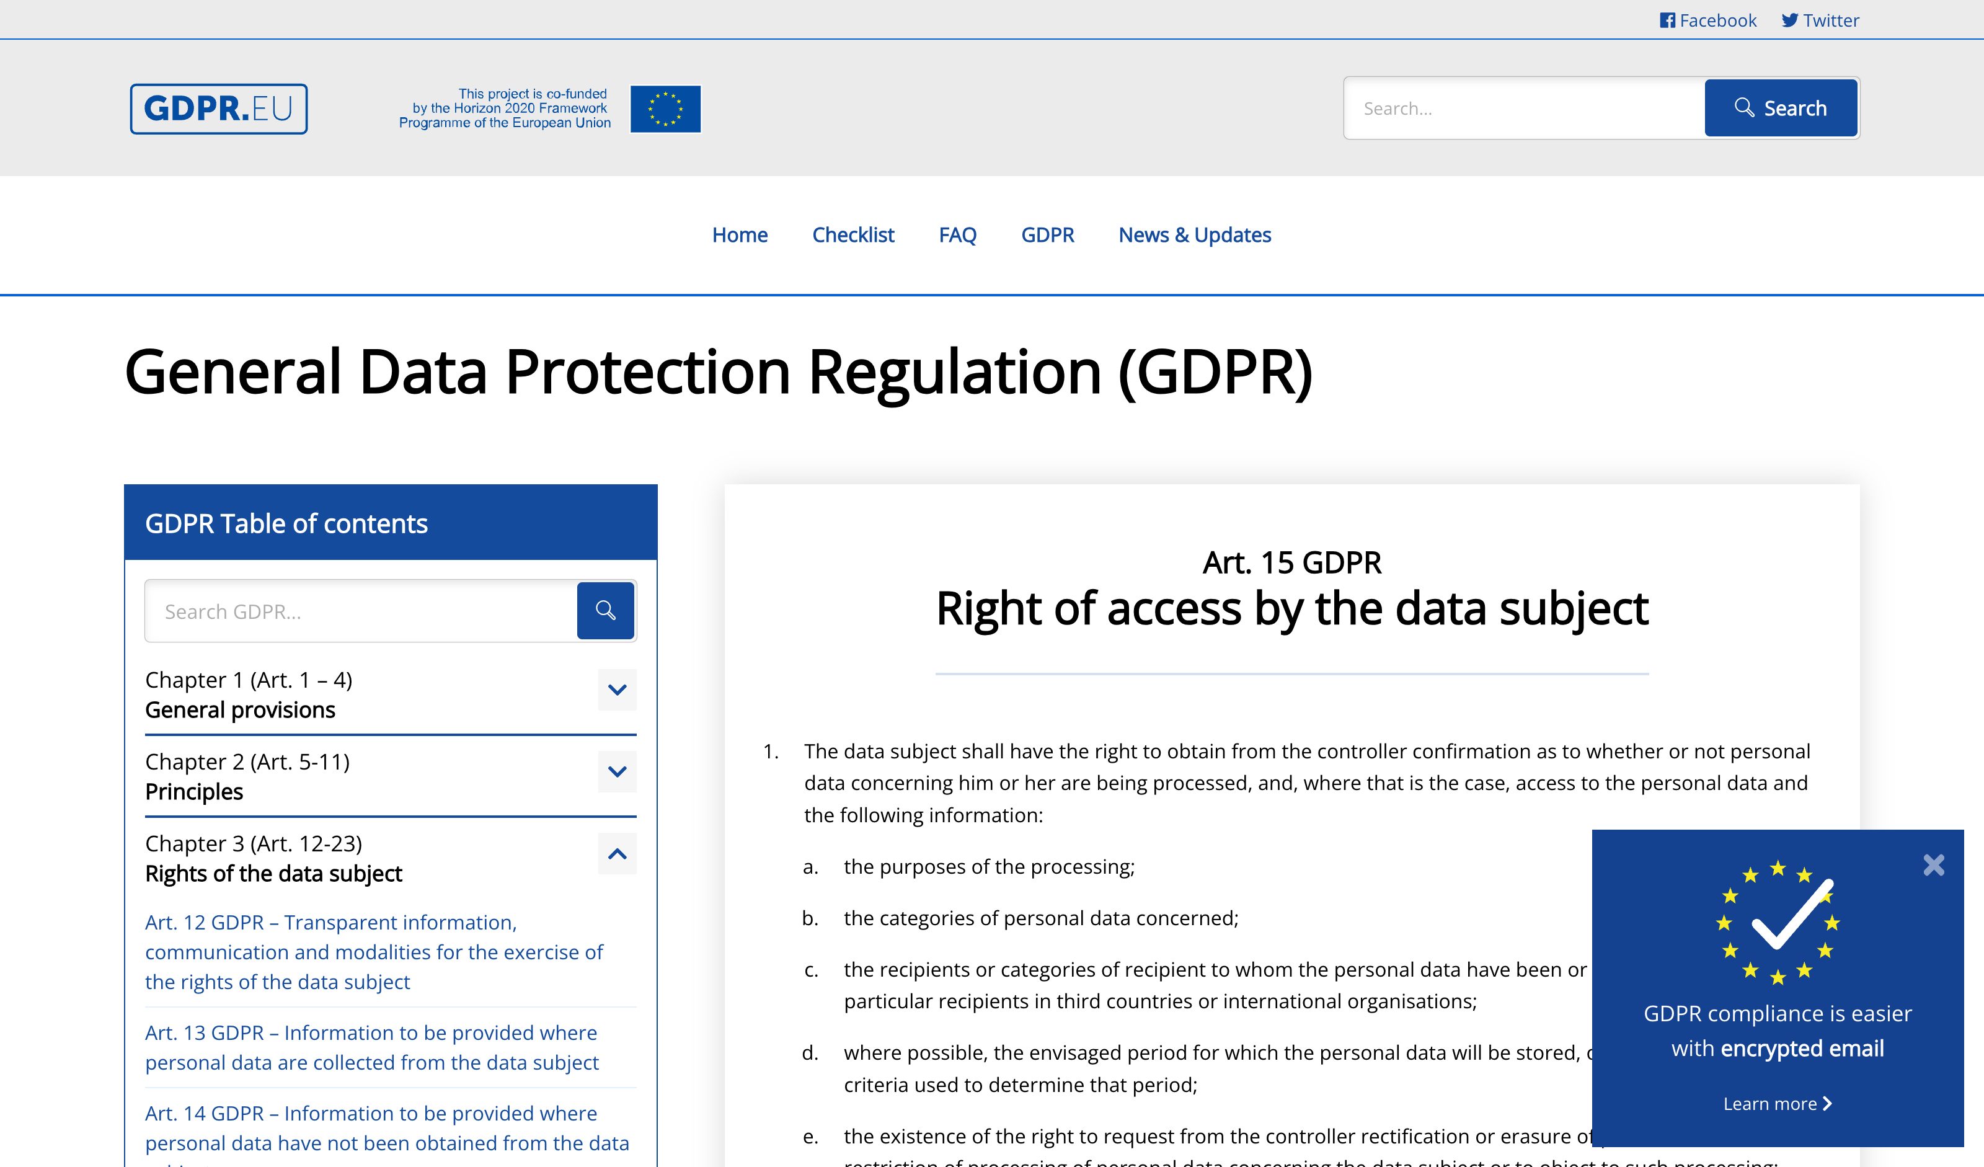Go to Home in the navigation menu

point(739,234)
